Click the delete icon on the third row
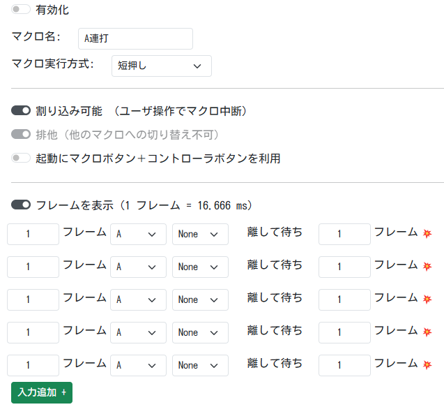444x407 pixels. point(427,299)
